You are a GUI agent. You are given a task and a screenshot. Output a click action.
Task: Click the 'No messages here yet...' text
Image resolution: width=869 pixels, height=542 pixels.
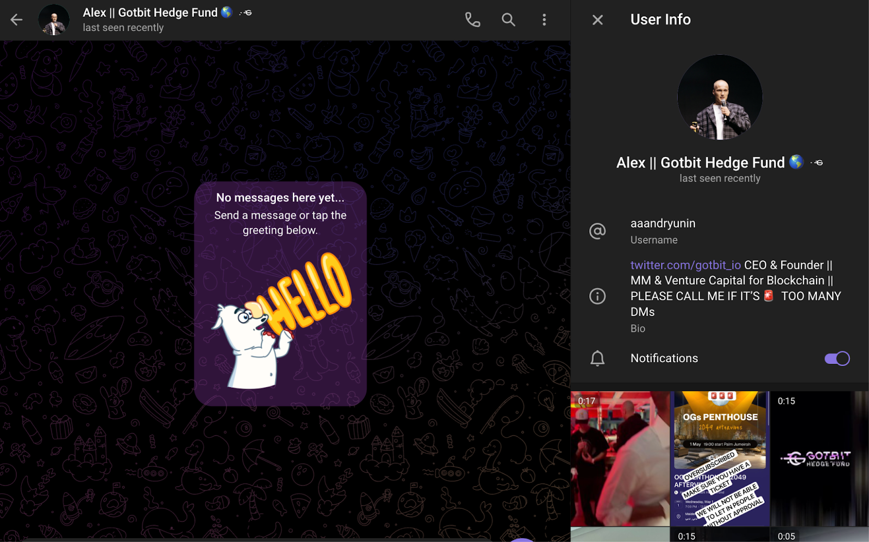tap(280, 198)
